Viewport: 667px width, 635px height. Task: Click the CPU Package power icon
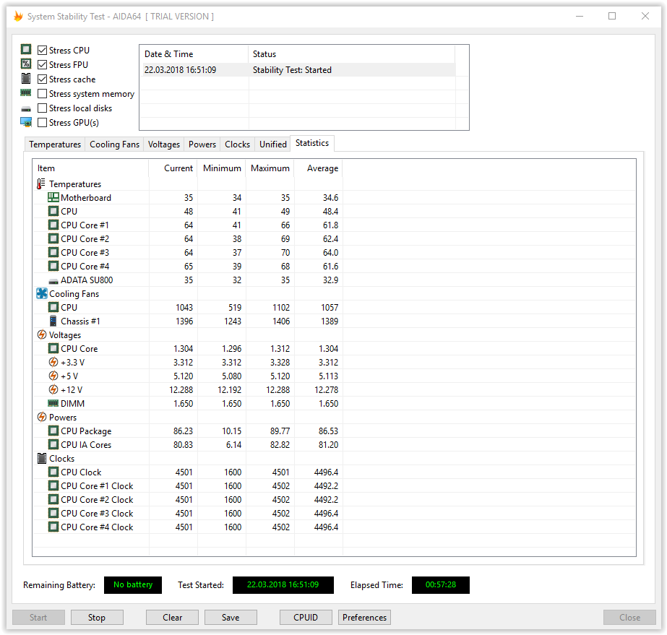point(53,431)
